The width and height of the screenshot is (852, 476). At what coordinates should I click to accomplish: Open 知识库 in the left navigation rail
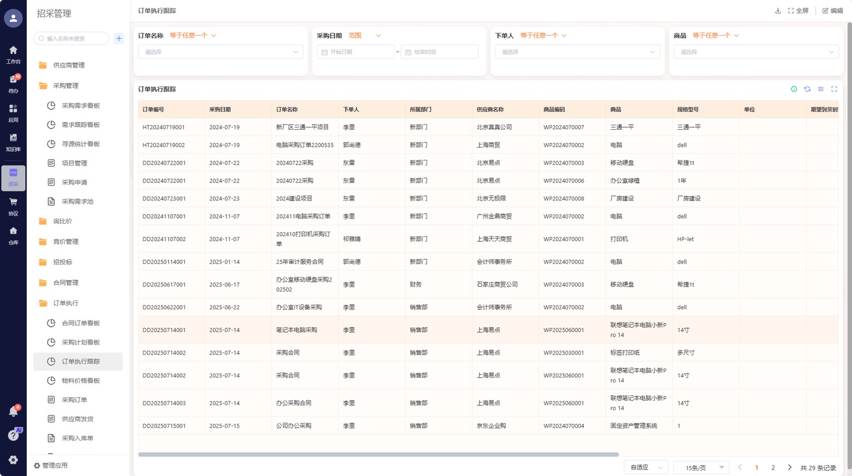coord(13,142)
